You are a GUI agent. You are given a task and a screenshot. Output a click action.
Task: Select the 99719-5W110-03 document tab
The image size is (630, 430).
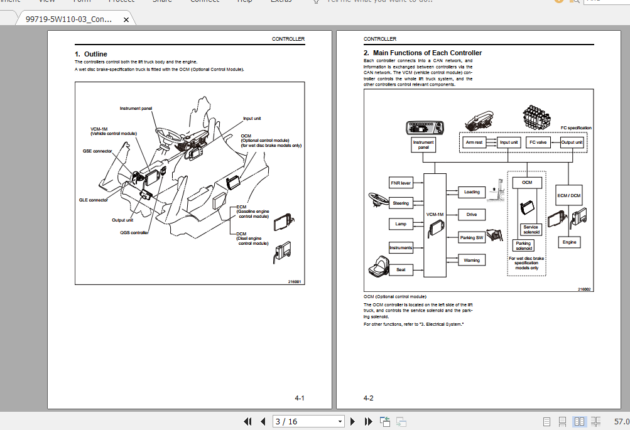tap(69, 18)
